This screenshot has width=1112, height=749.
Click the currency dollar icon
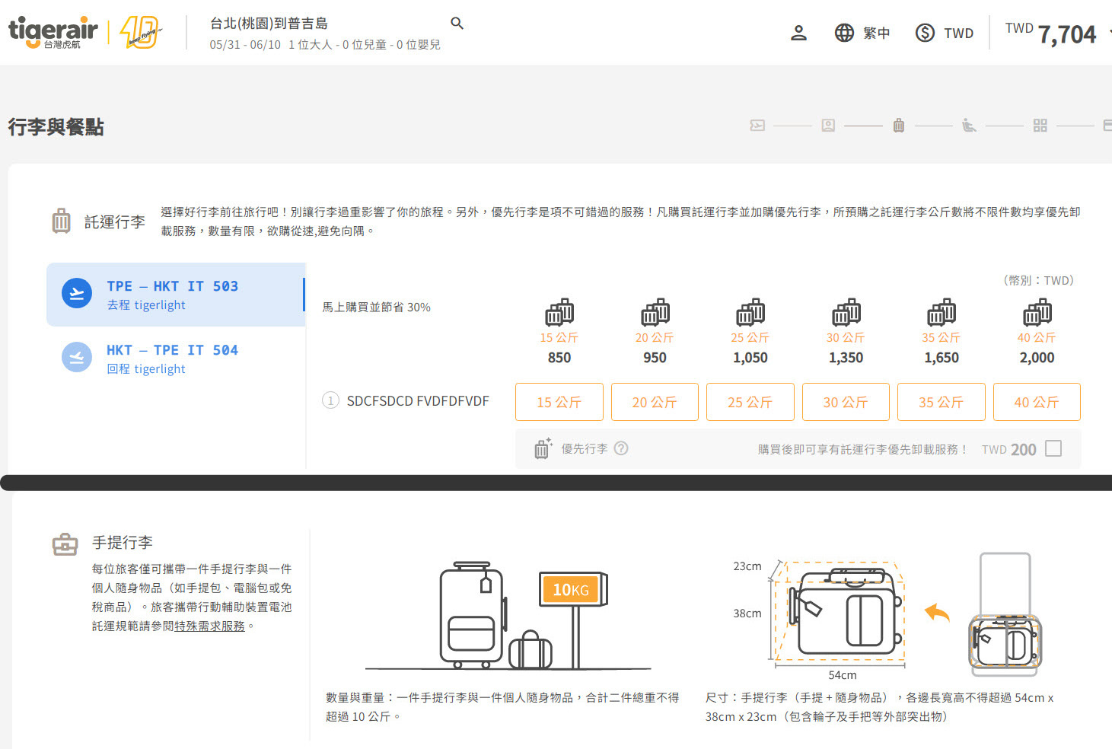click(x=925, y=33)
